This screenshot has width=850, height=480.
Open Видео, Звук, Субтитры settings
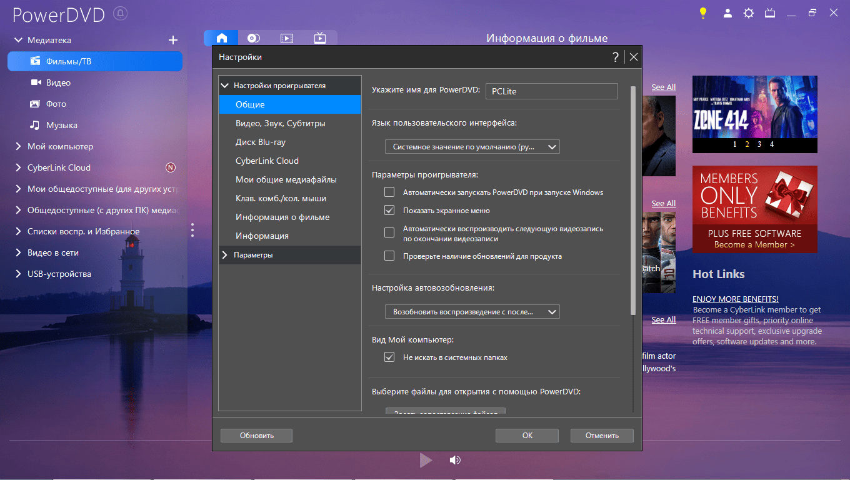[x=290, y=123]
